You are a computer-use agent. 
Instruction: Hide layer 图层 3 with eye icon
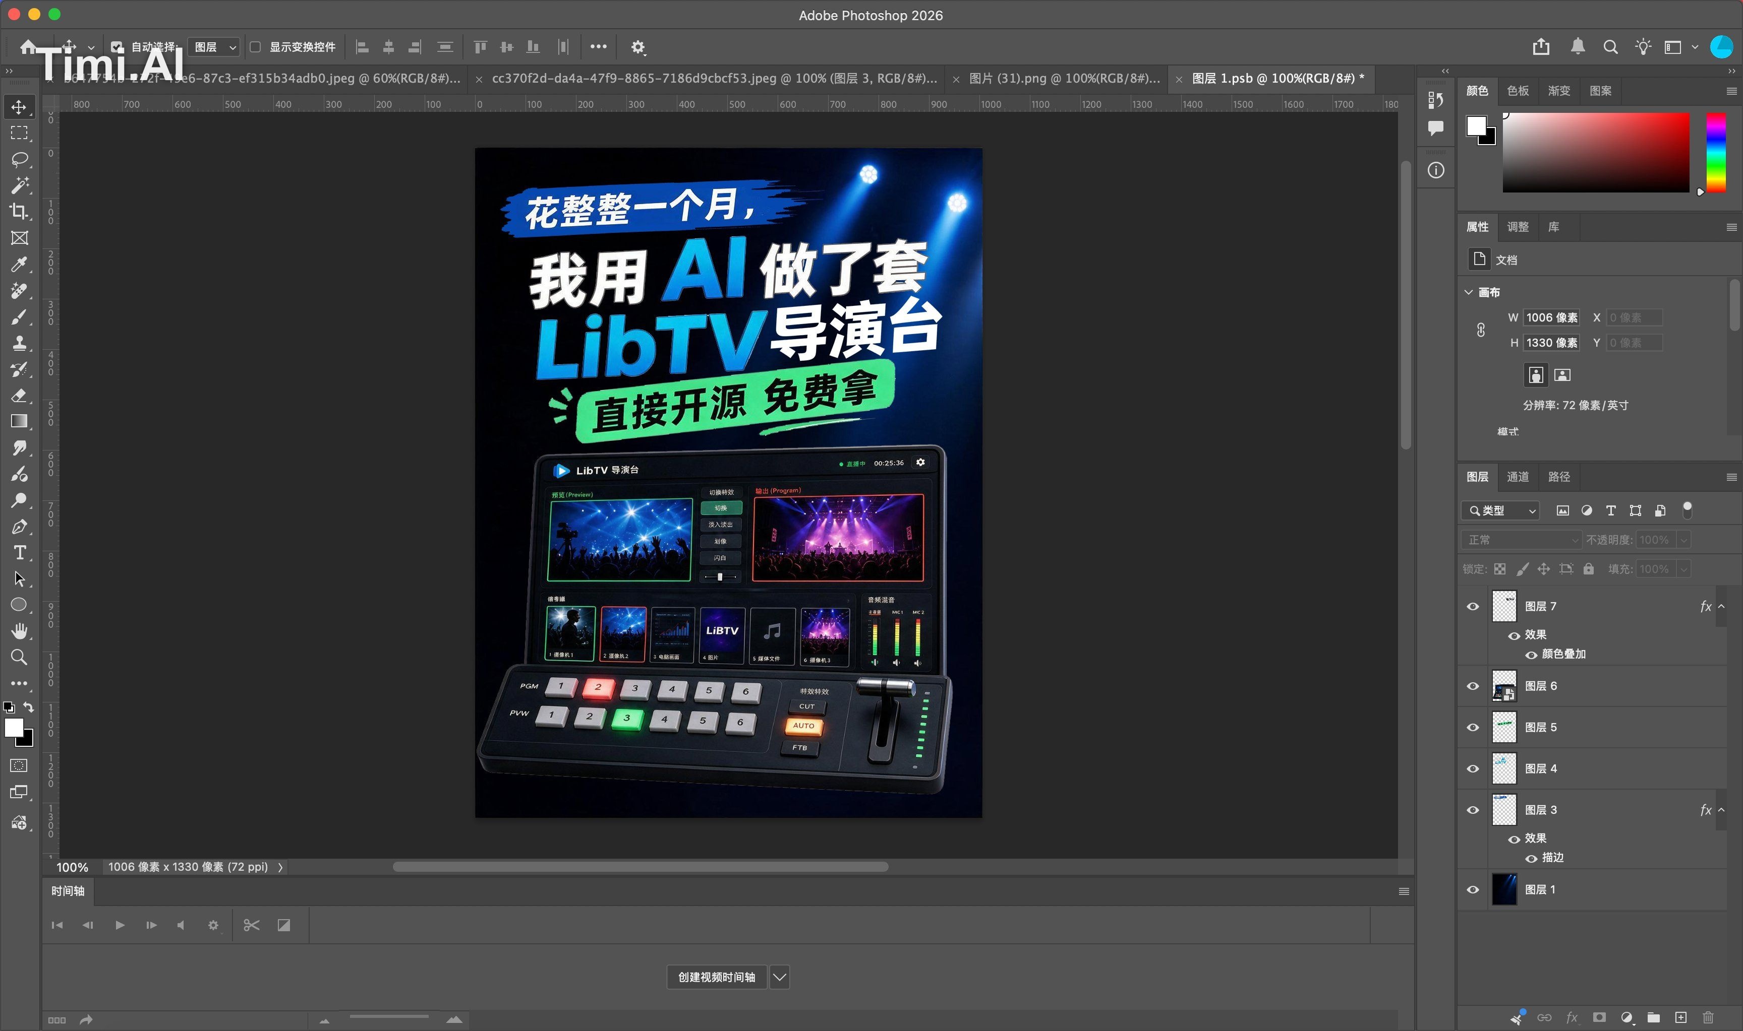[1473, 810]
